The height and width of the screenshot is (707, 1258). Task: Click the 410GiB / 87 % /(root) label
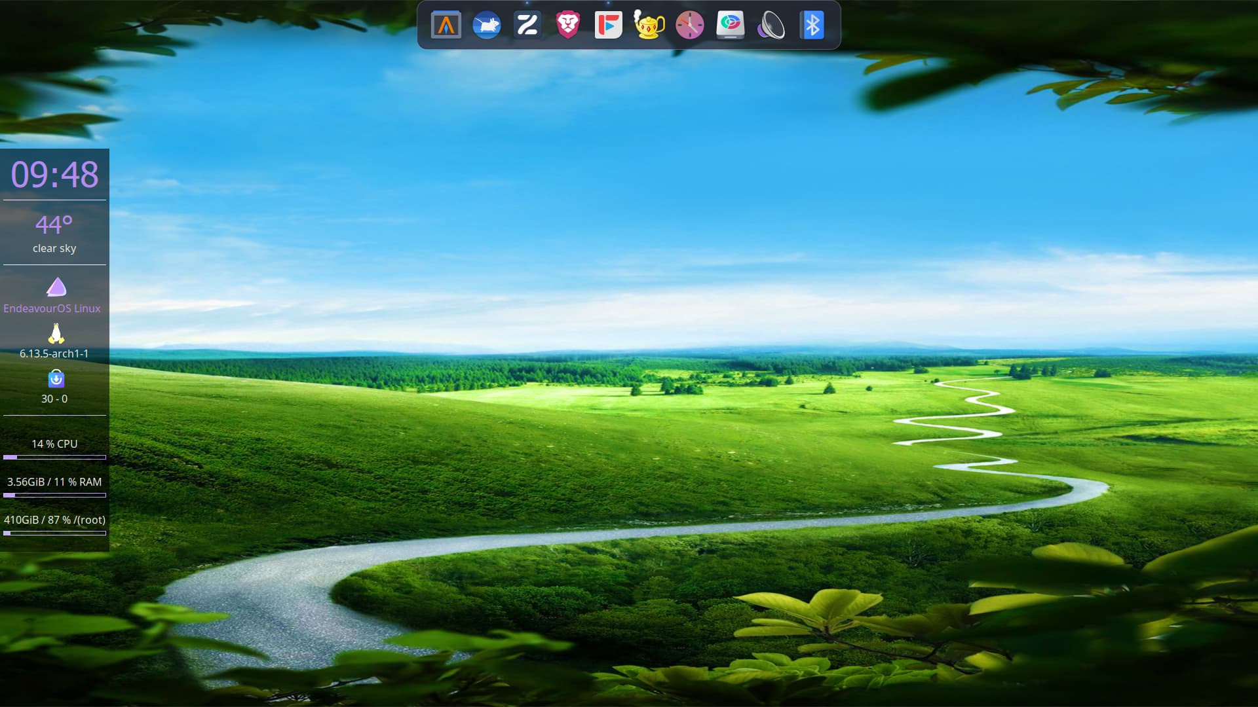[54, 520]
